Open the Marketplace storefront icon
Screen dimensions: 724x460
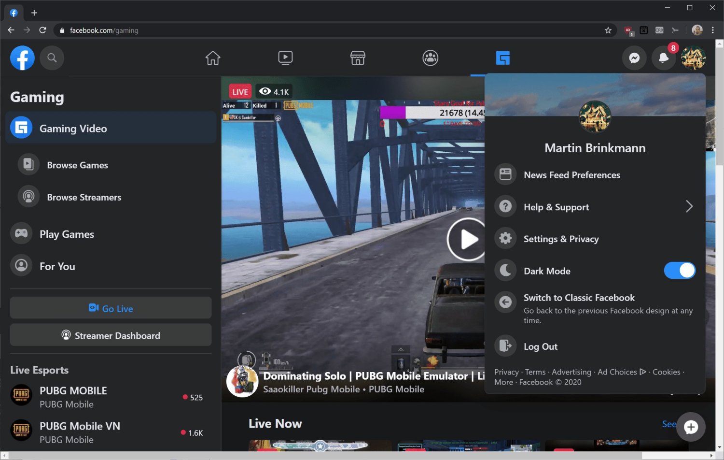[x=358, y=58]
